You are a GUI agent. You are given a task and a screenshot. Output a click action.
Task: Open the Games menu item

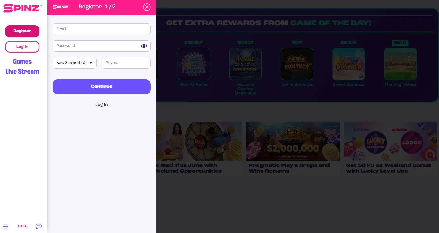pos(22,62)
